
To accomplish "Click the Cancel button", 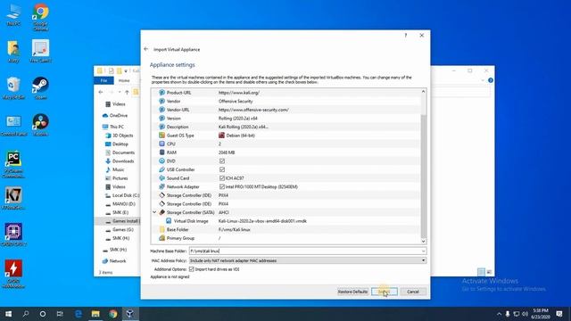I will (413, 292).
